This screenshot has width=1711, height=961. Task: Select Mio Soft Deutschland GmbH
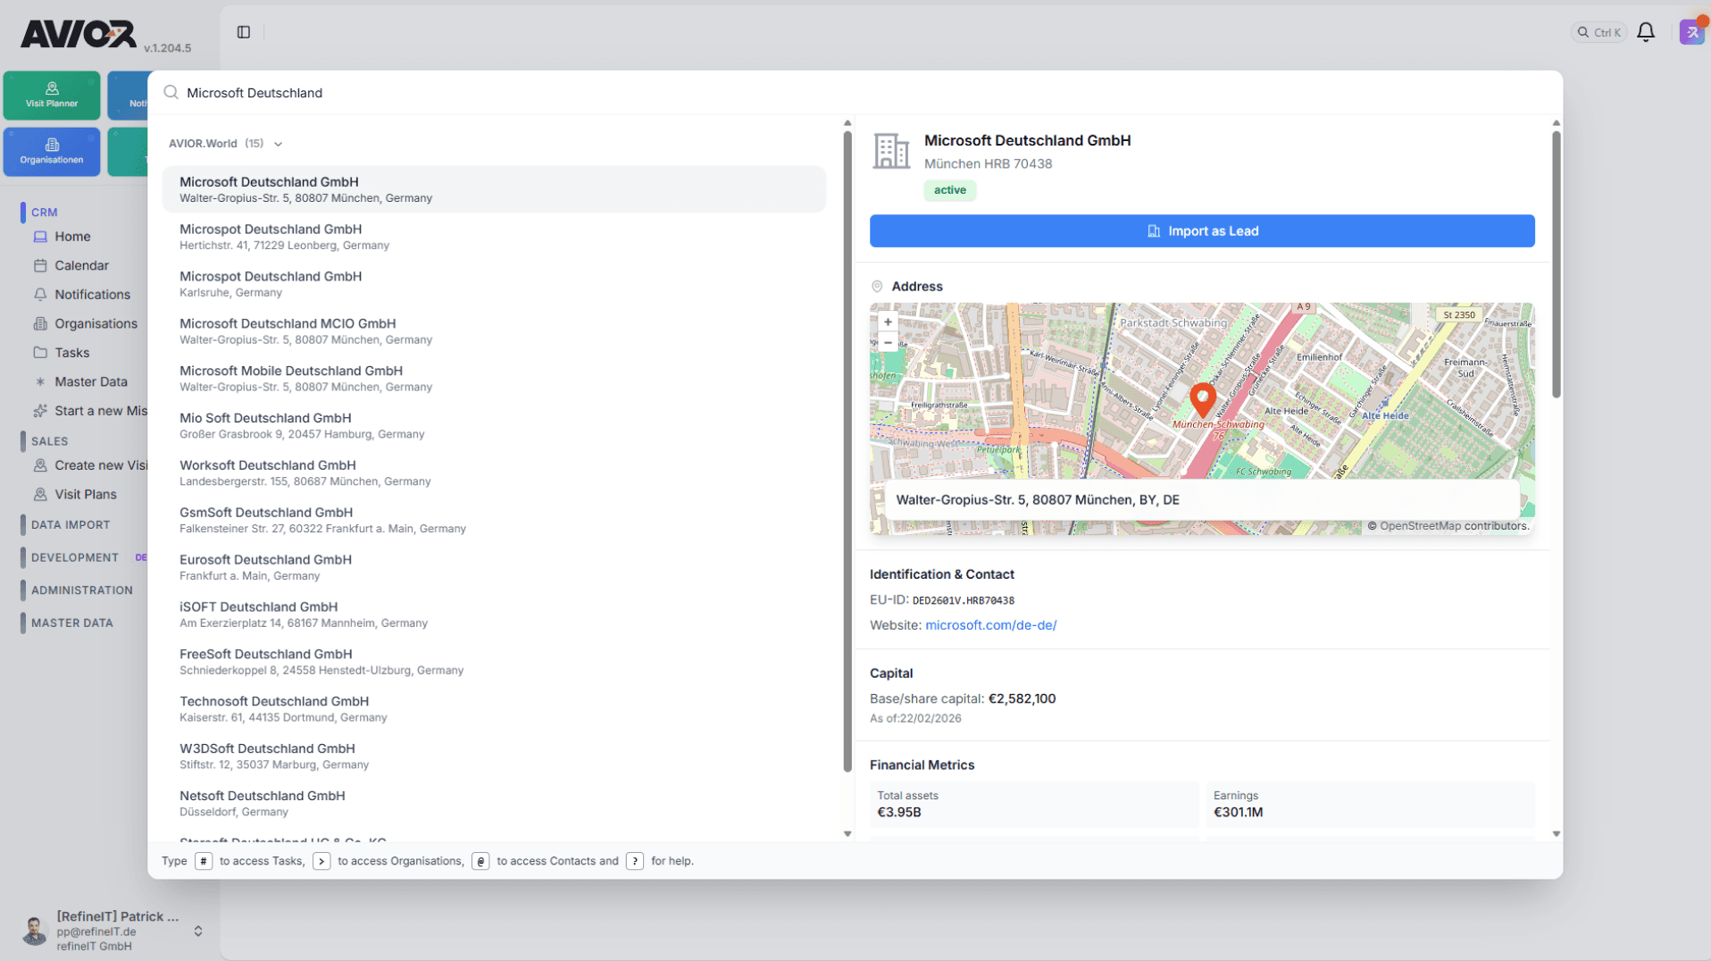pos(494,426)
